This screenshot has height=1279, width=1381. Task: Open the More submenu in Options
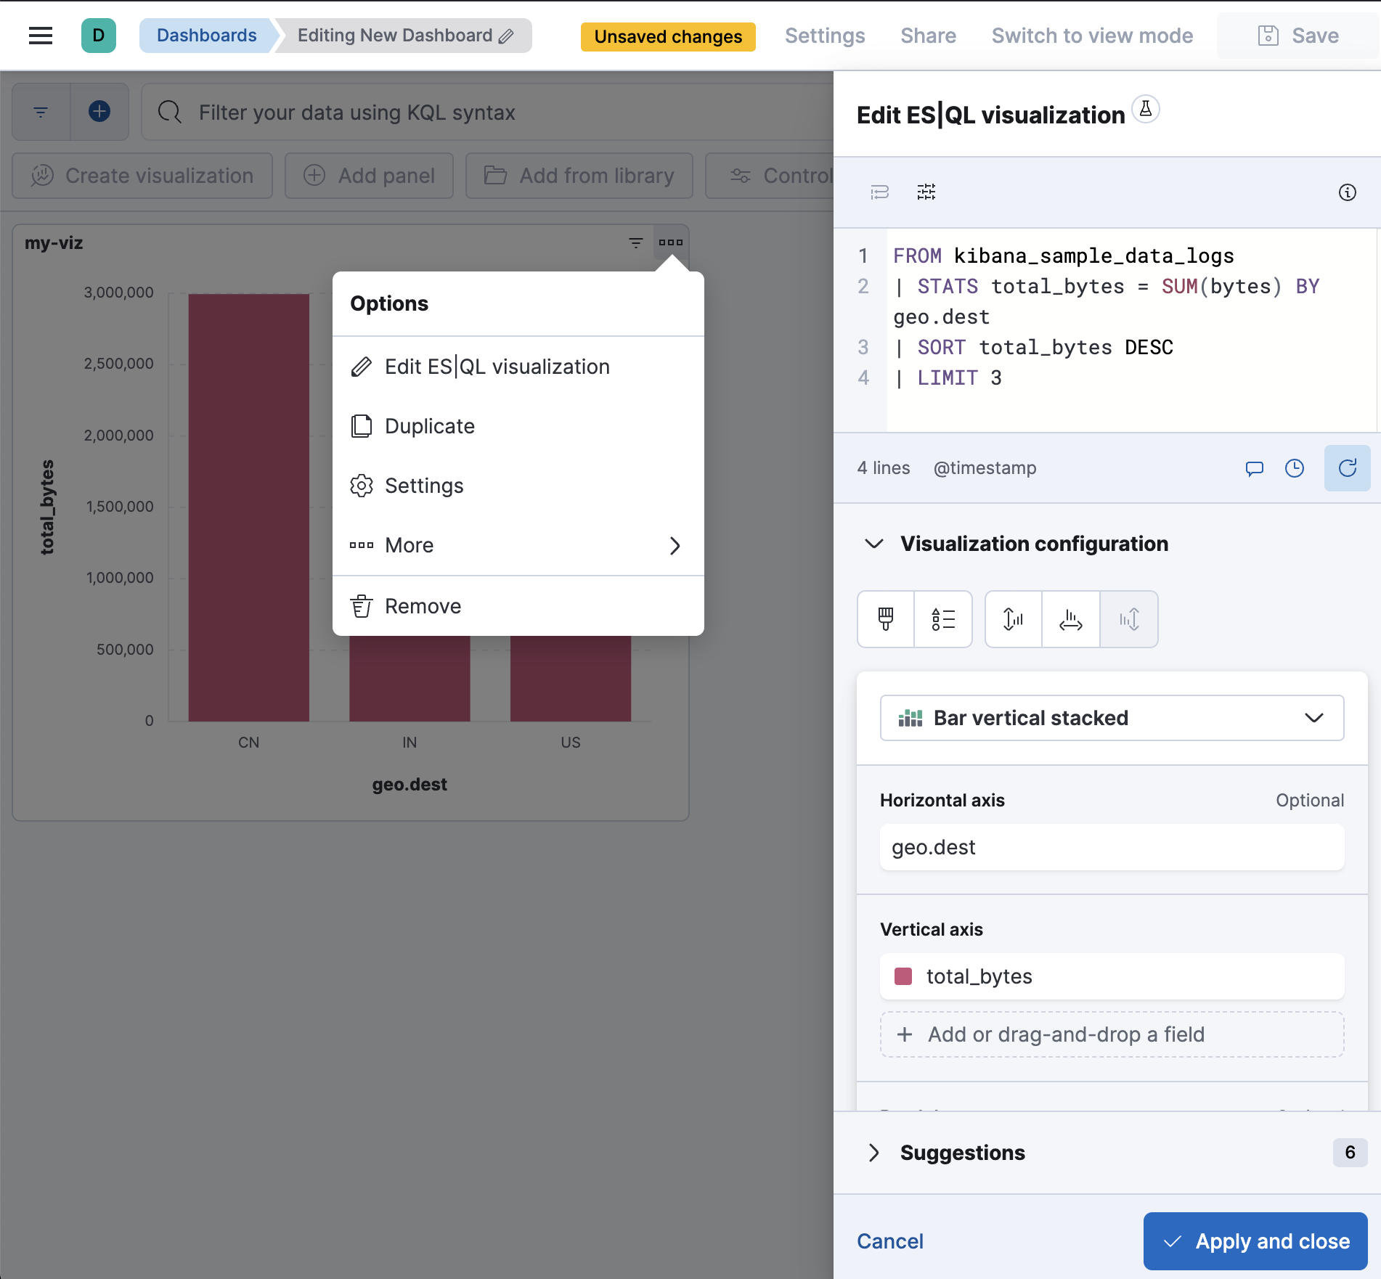(x=409, y=545)
